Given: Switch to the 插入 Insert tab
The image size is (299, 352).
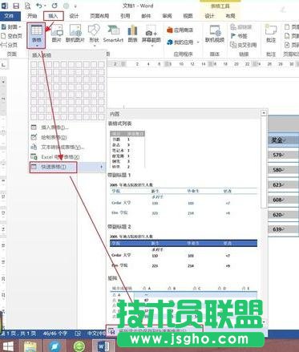Looking at the screenshot, I should click(53, 16).
